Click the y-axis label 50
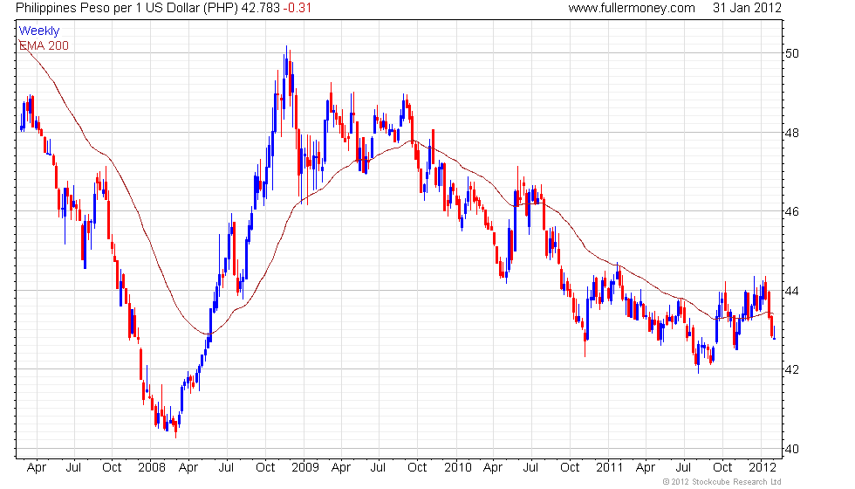The width and height of the screenshot is (855, 489). (x=792, y=53)
